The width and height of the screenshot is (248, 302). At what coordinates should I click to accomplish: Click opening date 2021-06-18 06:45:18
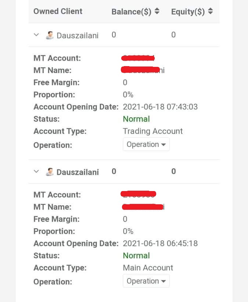(160, 244)
